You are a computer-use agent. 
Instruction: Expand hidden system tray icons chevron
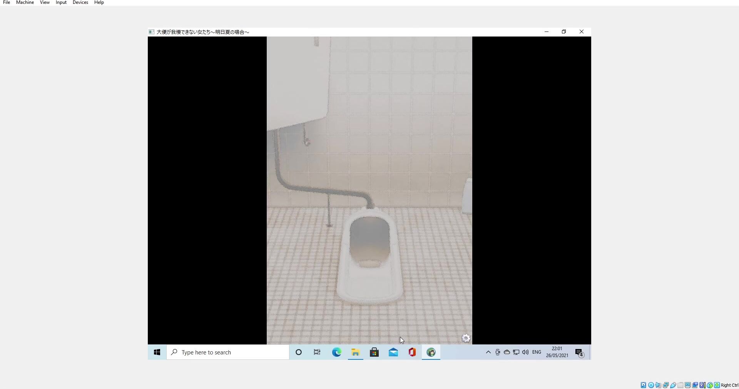[x=488, y=352]
